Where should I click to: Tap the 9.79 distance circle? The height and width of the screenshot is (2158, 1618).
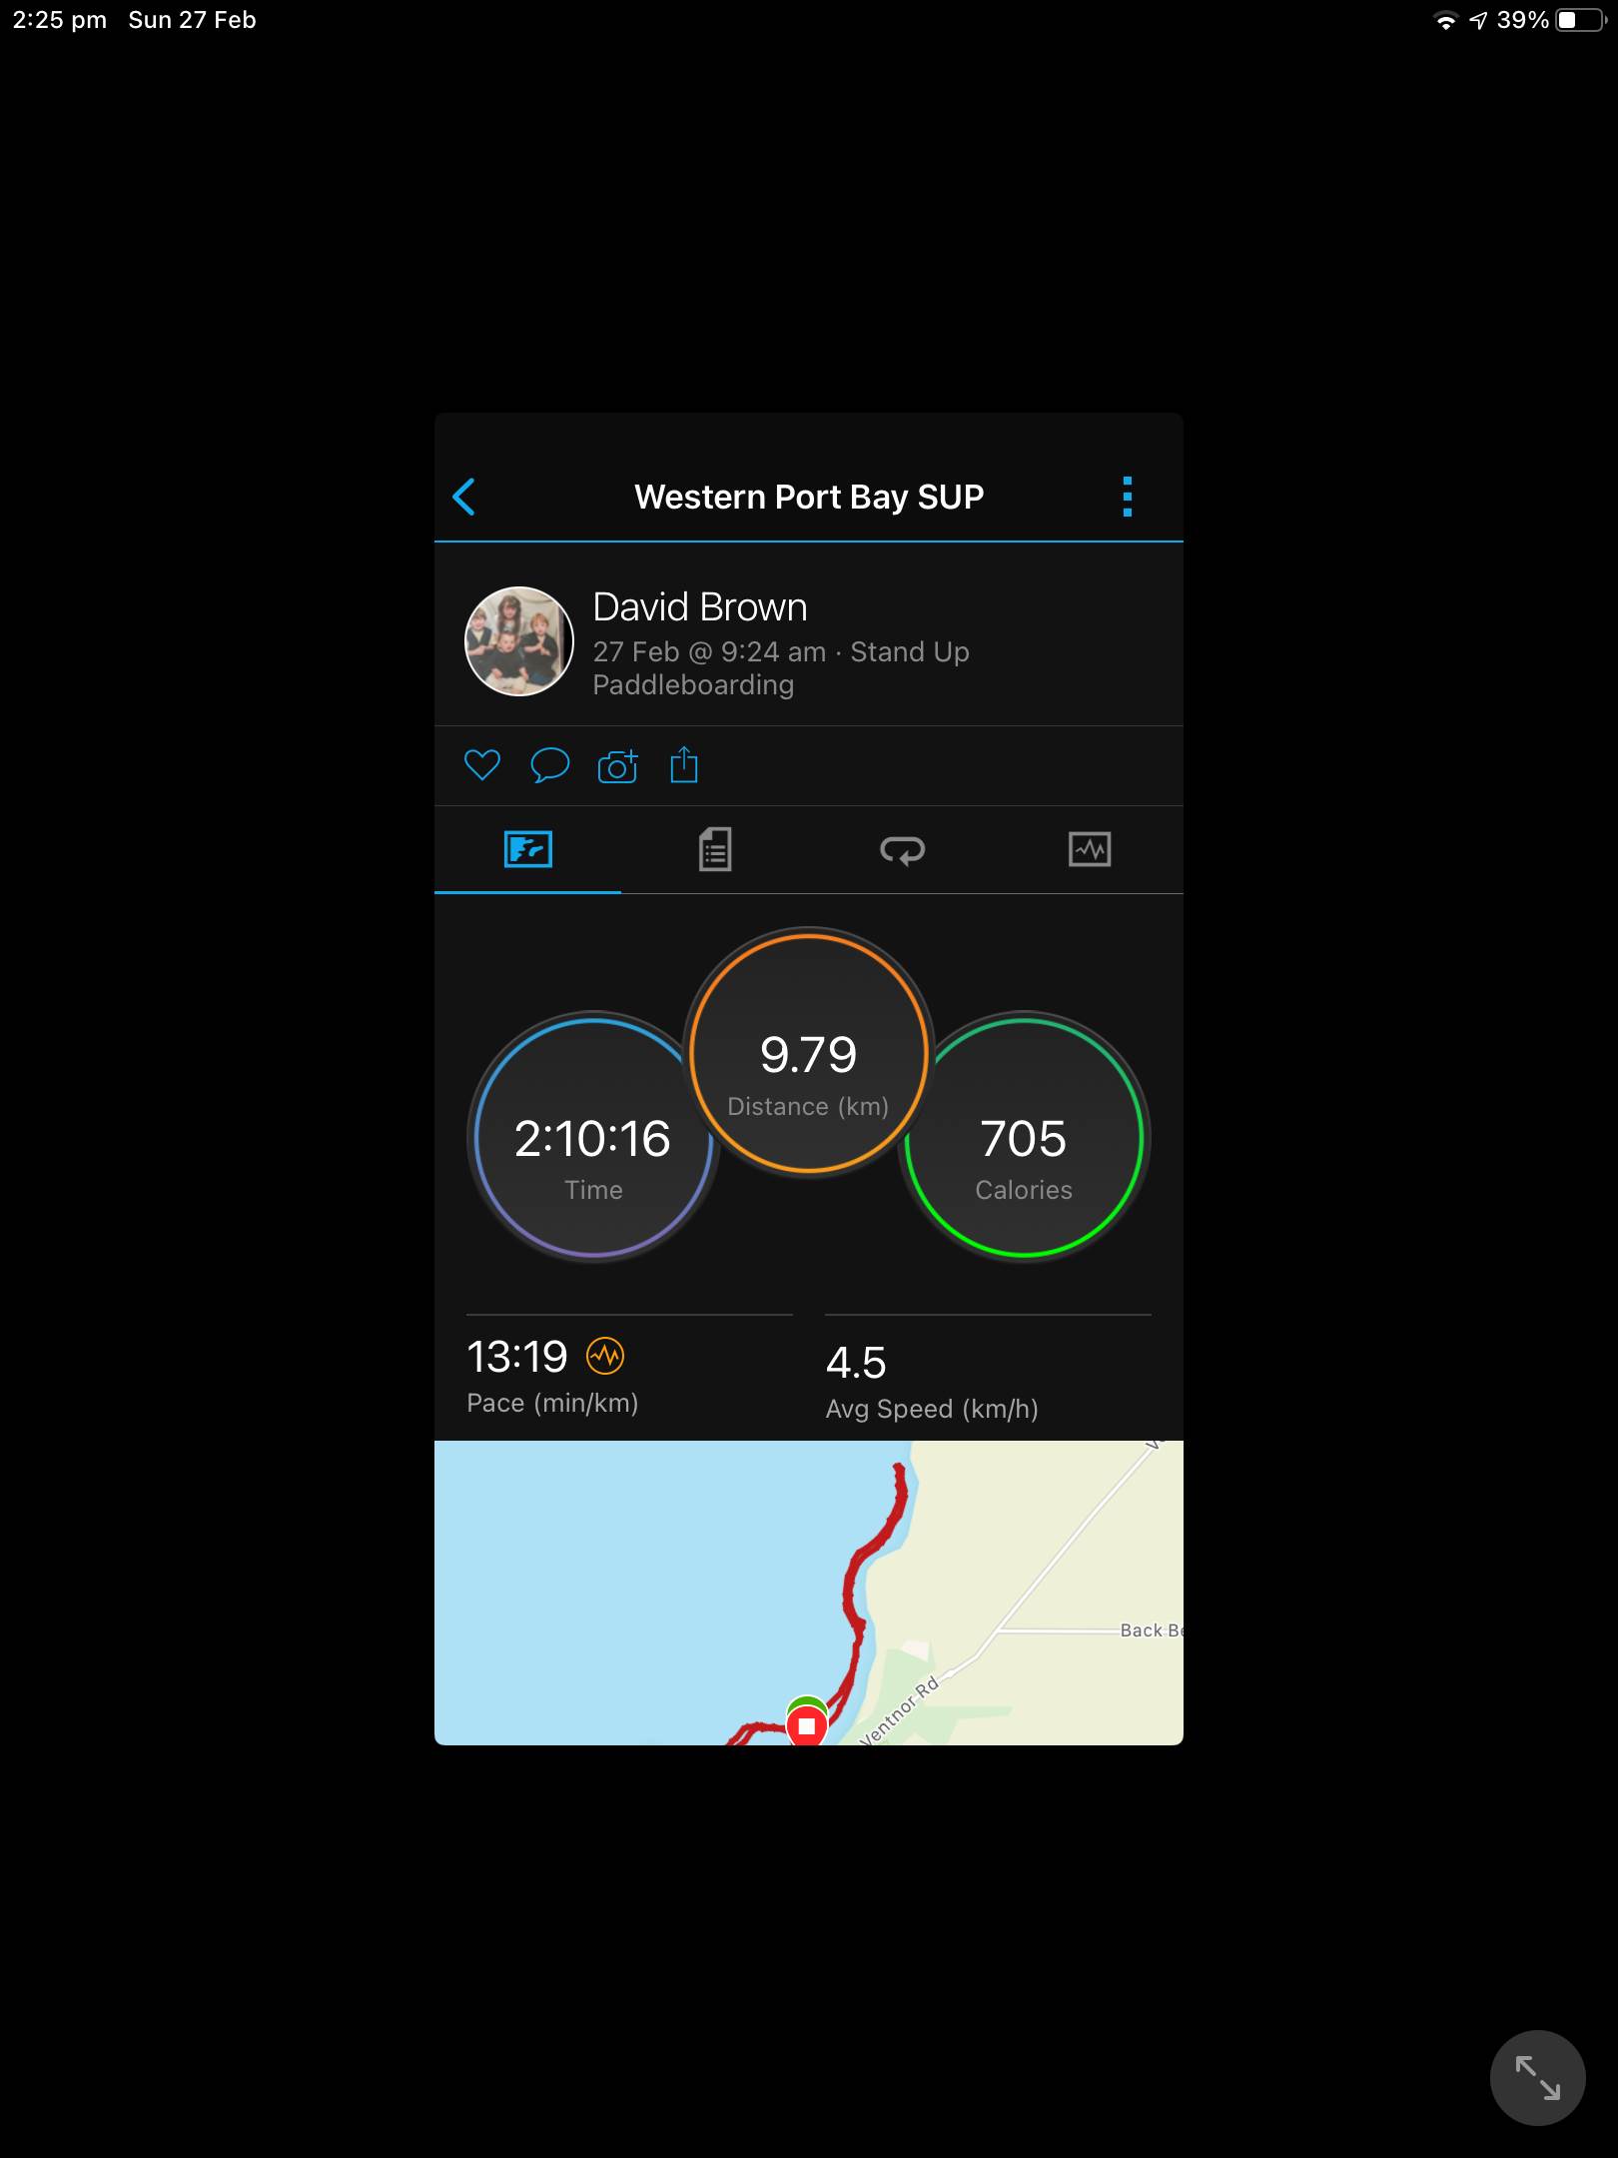[809, 1053]
